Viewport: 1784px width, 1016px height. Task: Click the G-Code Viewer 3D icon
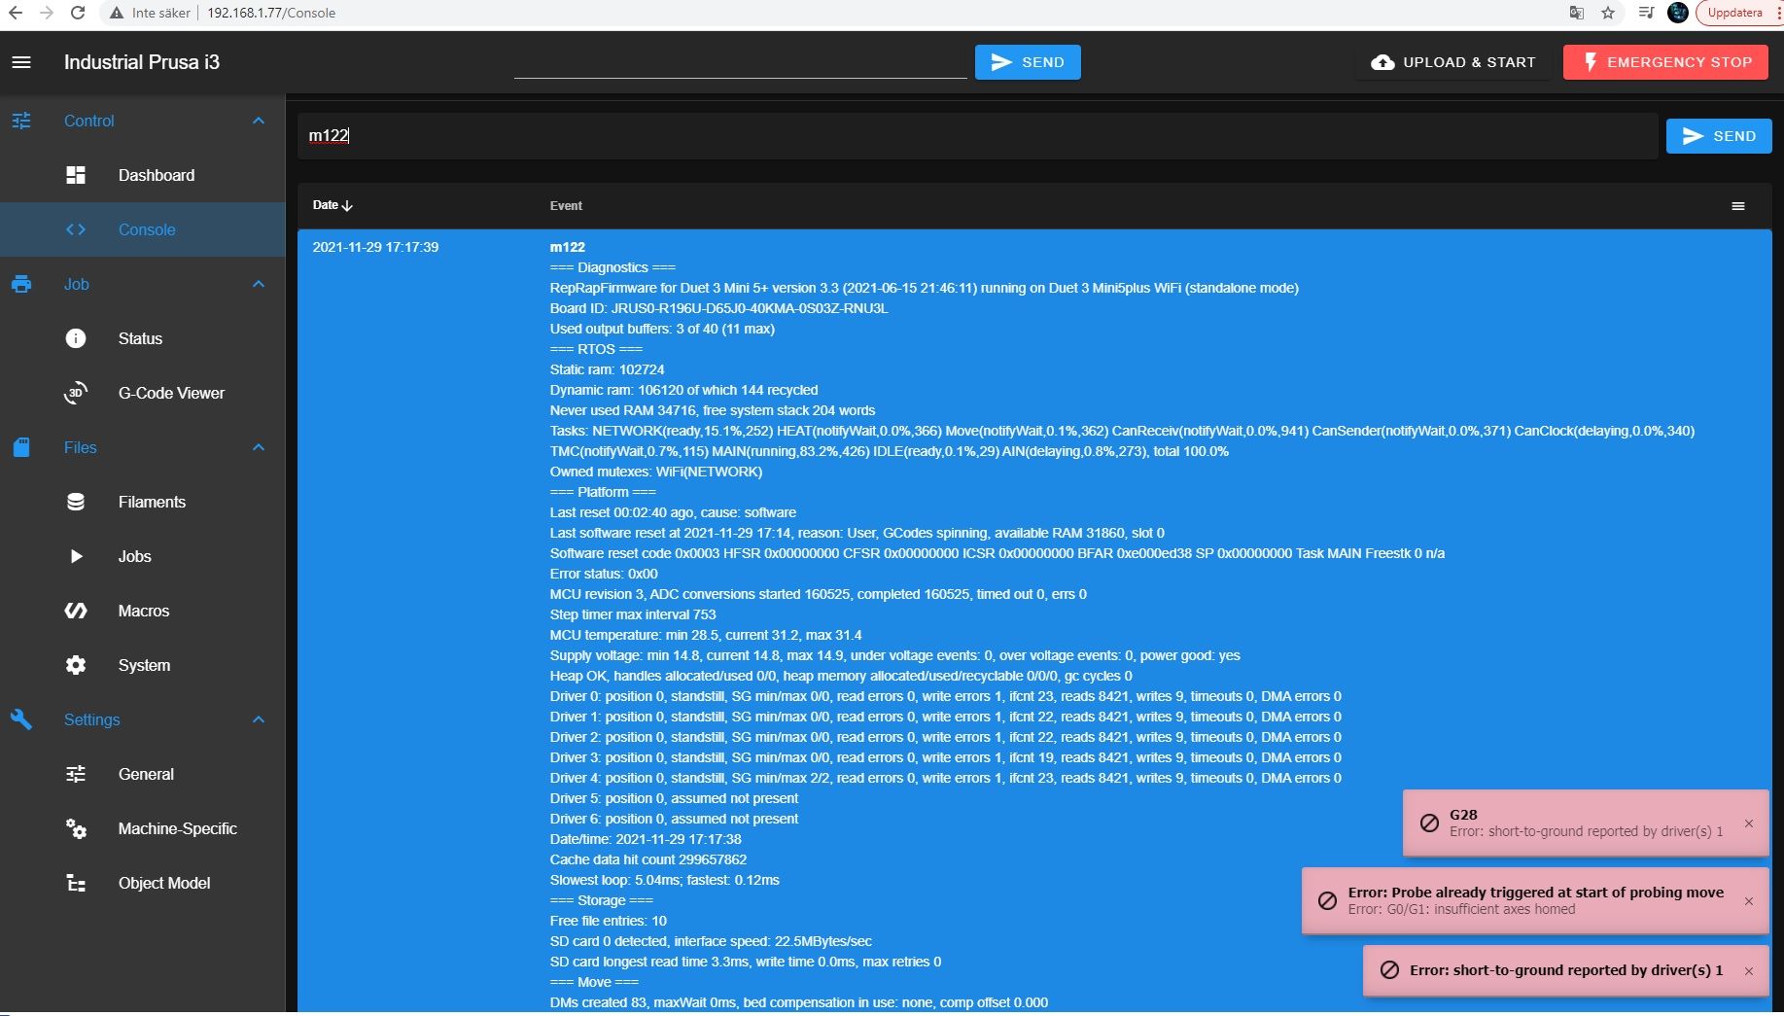tap(76, 393)
